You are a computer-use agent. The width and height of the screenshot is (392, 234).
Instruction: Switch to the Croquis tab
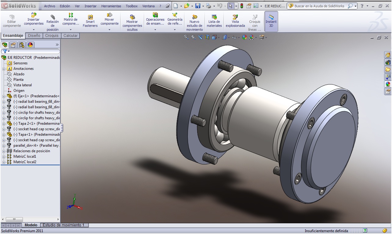click(x=52, y=36)
